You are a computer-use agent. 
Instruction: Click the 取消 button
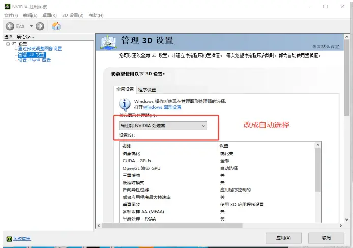(326, 238)
